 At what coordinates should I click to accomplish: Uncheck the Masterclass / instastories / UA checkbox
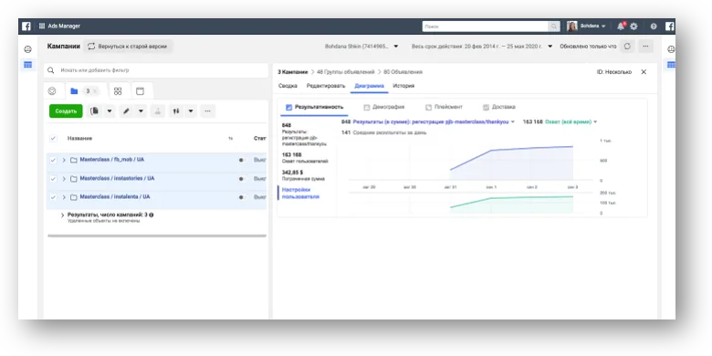coord(53,178)
